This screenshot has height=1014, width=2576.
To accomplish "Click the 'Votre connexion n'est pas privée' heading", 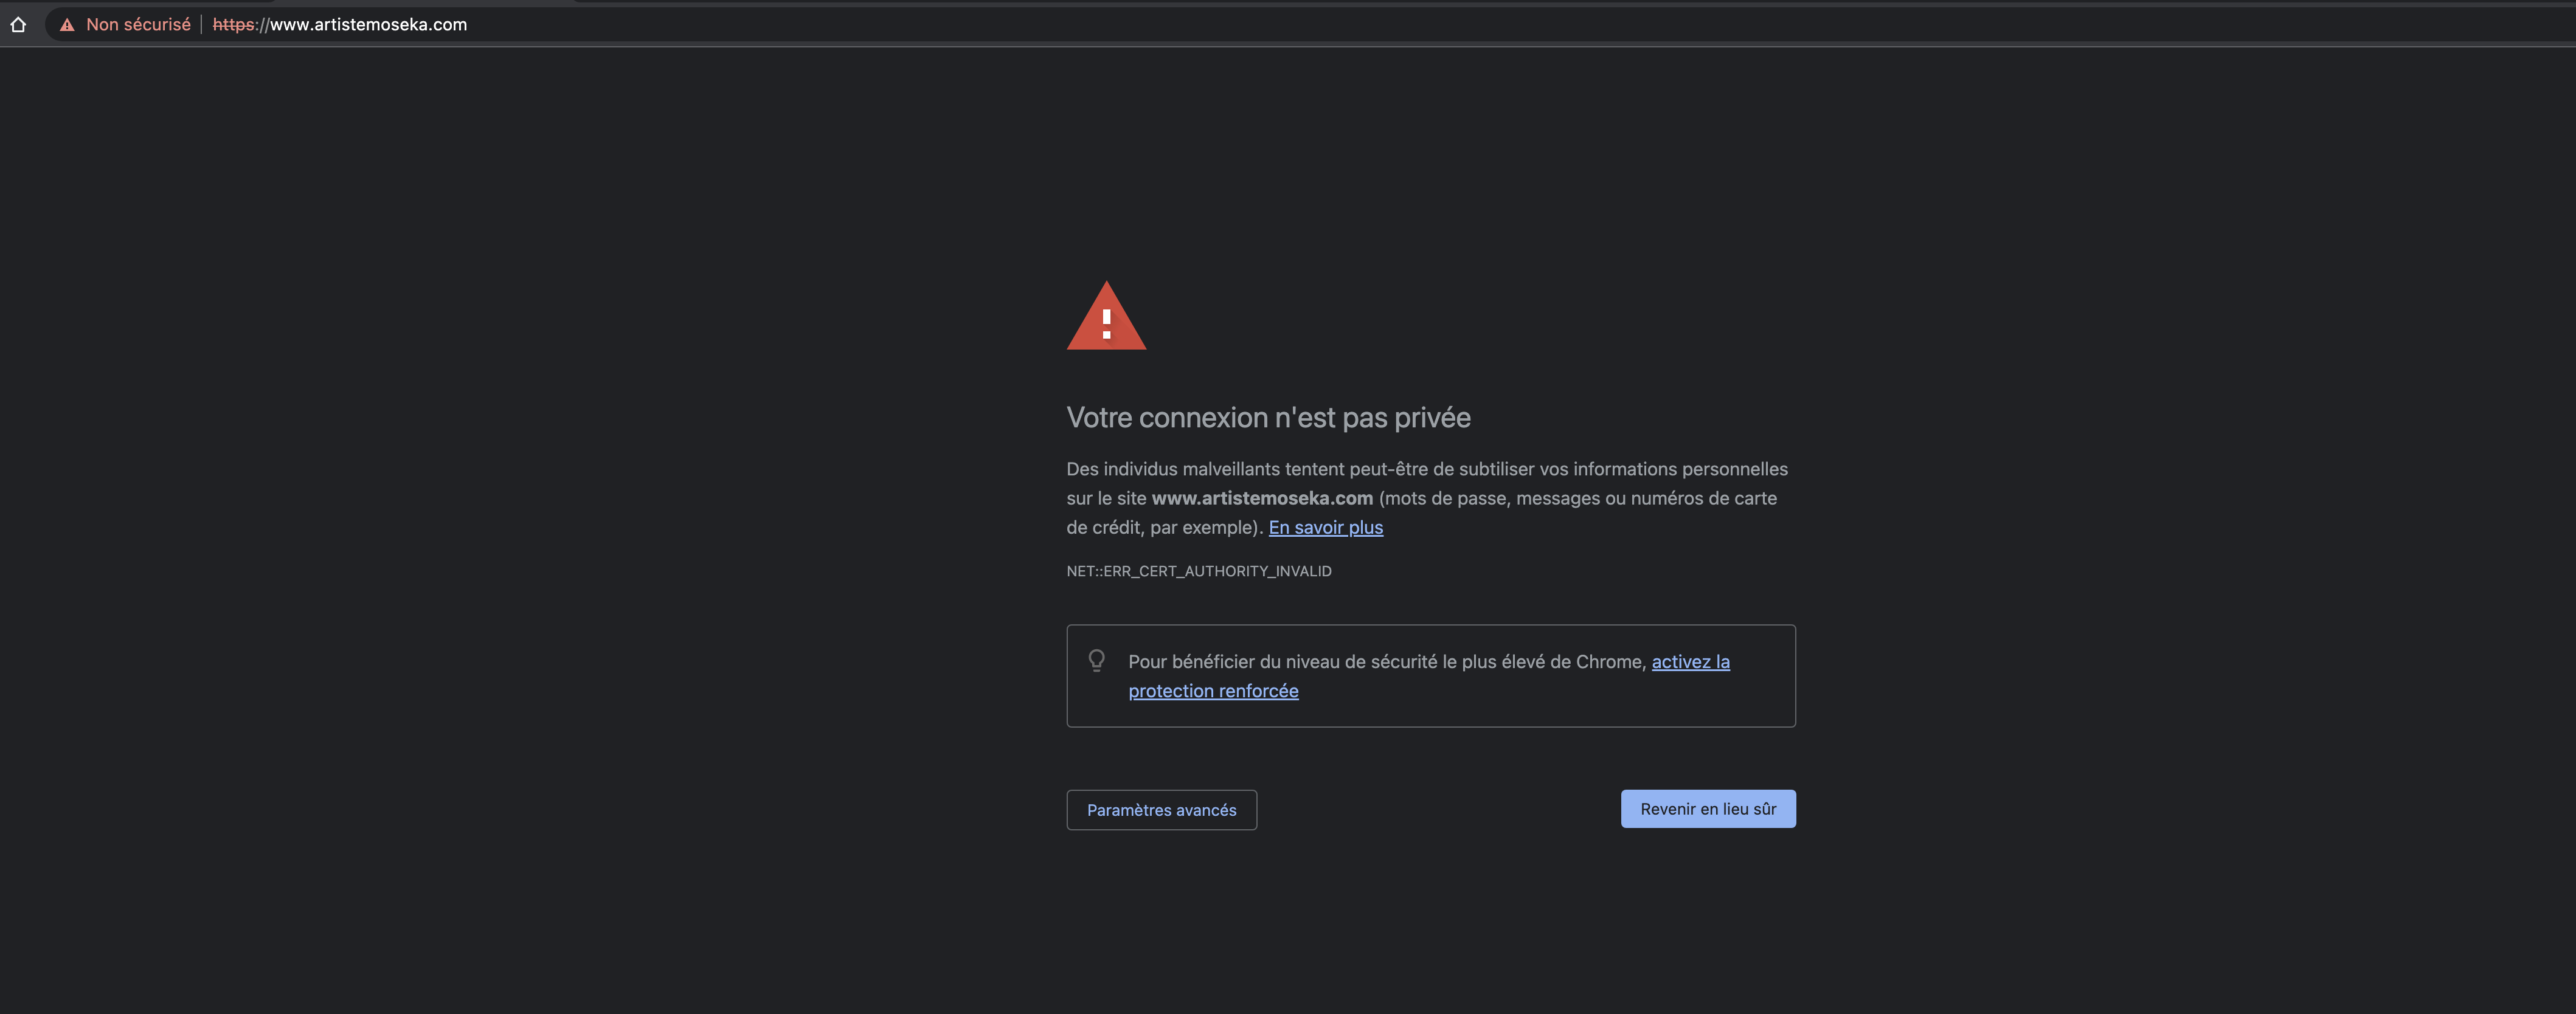I will coord(1268,418).
